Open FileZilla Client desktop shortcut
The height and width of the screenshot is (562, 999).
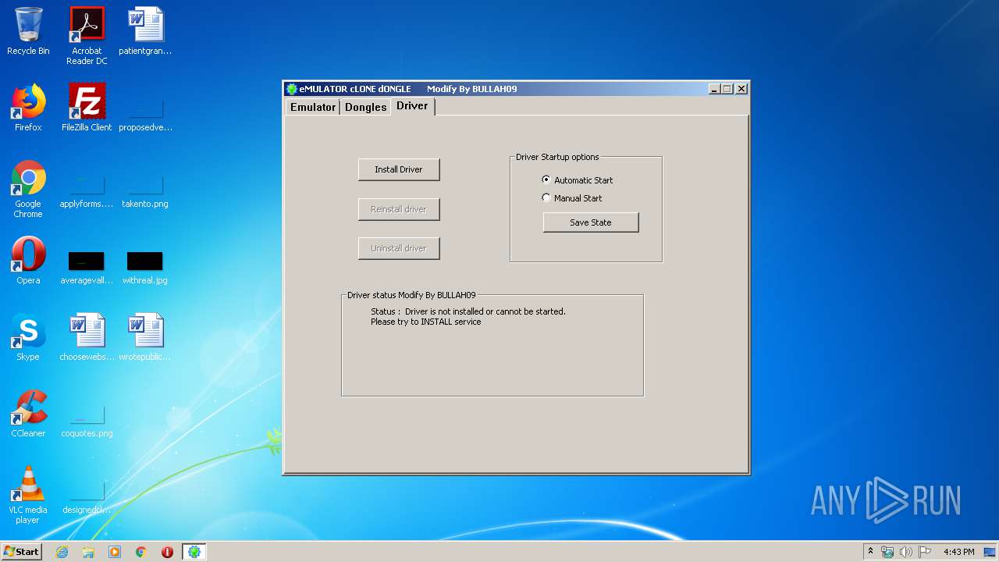87,108
